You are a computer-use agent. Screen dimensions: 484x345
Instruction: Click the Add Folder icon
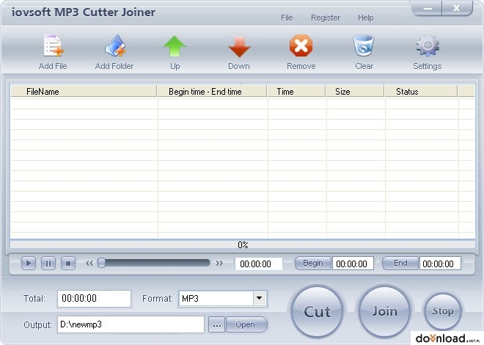[115, 46]
